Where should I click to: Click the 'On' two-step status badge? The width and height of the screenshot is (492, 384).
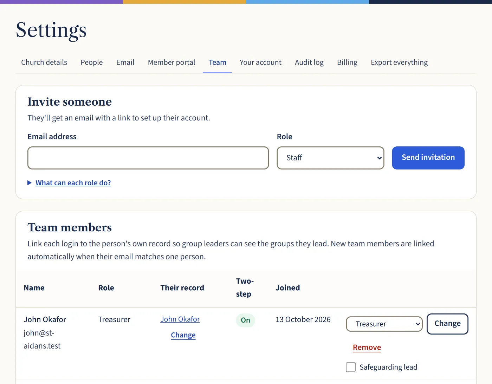click(x=245, y=320)
